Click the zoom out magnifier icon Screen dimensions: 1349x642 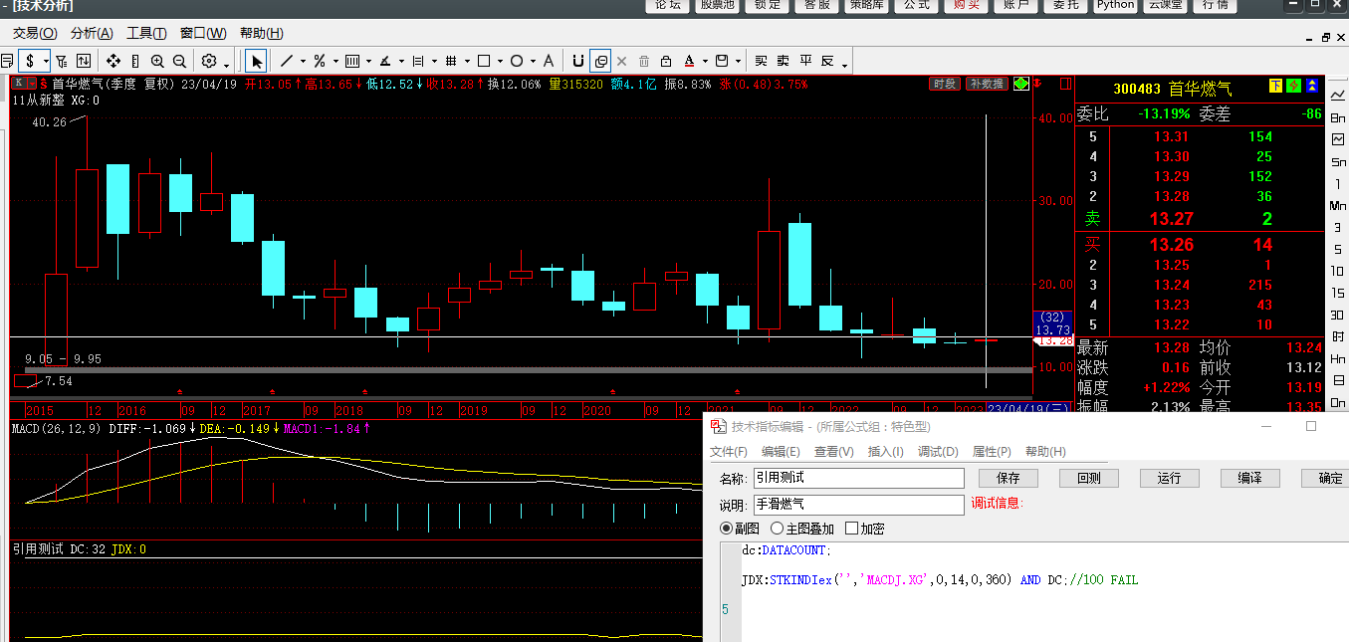[x=179, y=61]
